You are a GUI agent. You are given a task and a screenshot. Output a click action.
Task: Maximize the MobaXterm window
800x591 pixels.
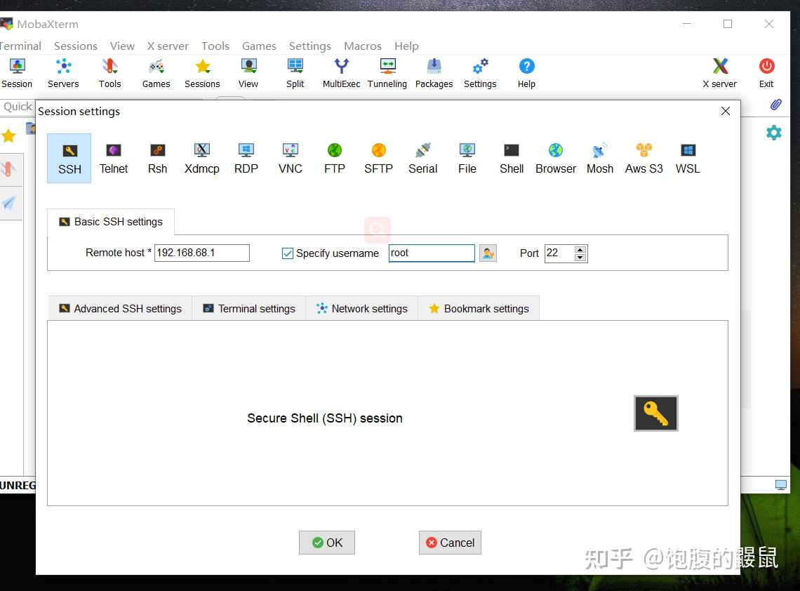pyautogui.click(x=728, y=24)
